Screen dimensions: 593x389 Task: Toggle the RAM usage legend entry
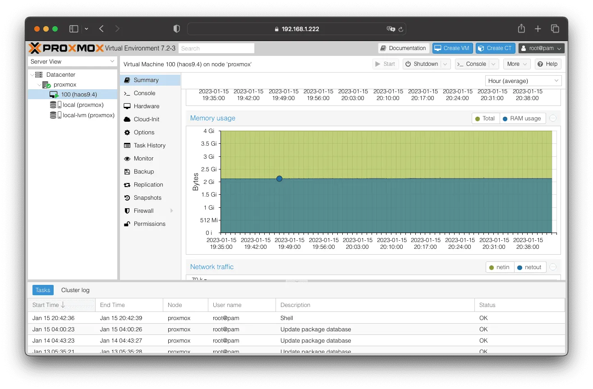(522, 119)
